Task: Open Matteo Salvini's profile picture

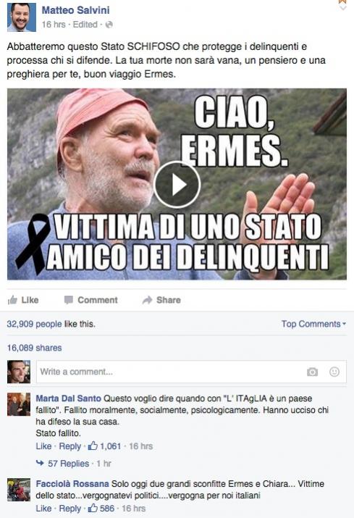Action: [22, 17]
